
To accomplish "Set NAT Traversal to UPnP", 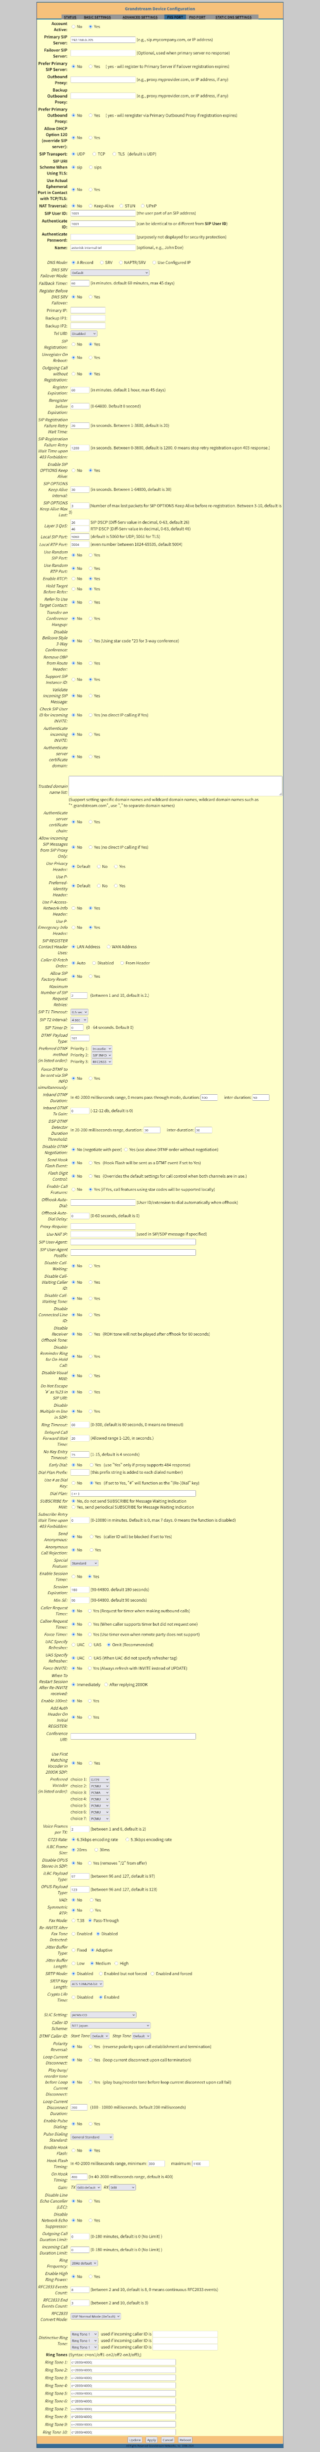I will pyautogui.click(x=143, y=205).
